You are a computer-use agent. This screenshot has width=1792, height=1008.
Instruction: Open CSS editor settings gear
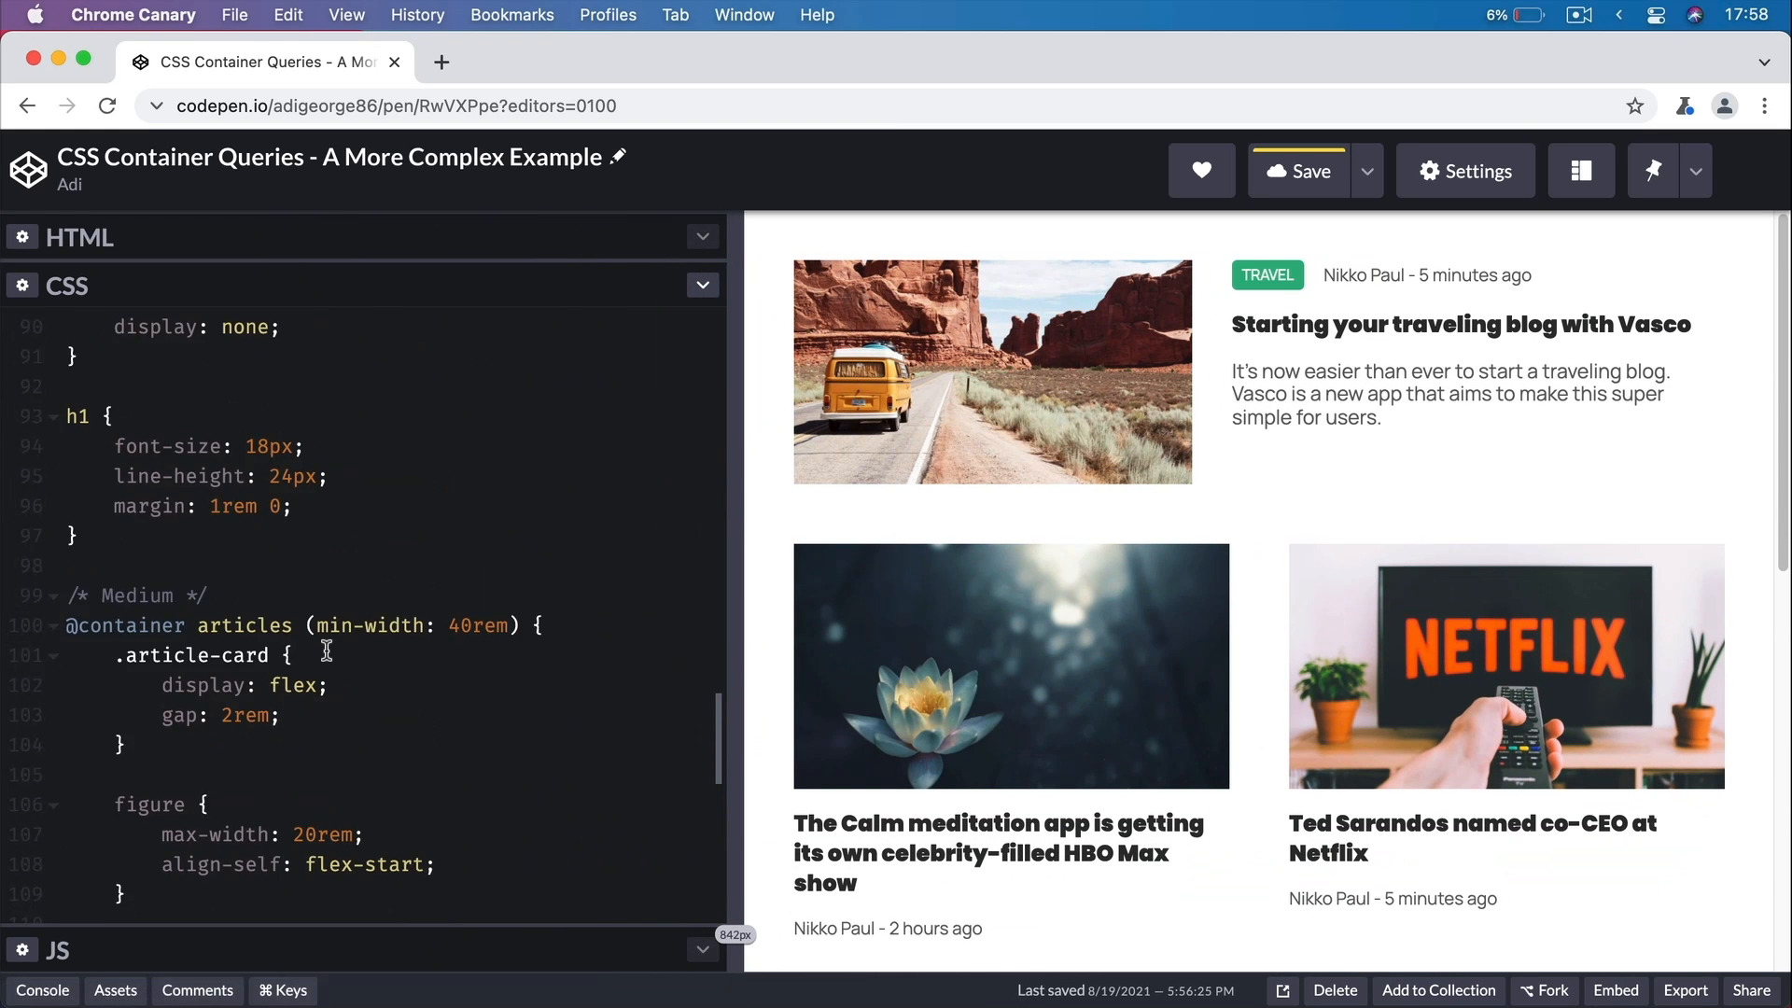(x=22, y=286)
